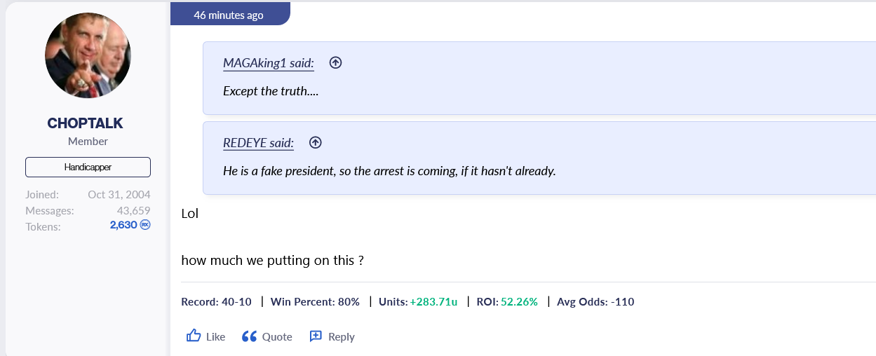Open the "REDEYE said:" quote link
The height and width of the screenshot is (356, 876).
pos(258,143)
